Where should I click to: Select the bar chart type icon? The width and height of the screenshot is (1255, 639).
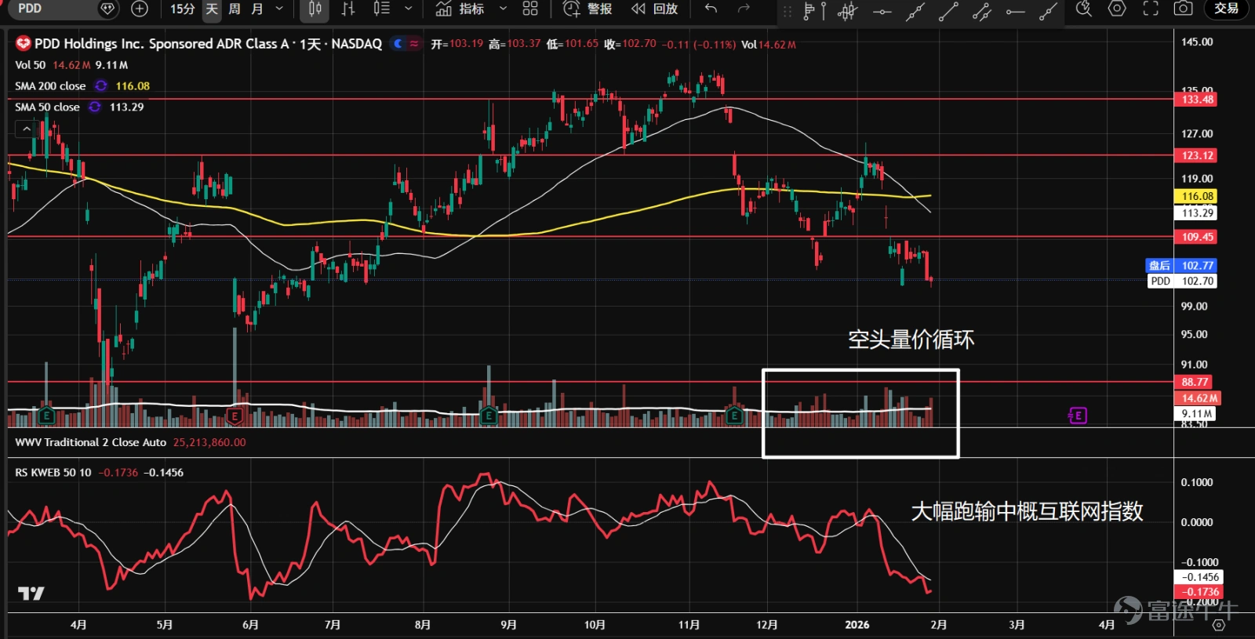click(348, 9)
